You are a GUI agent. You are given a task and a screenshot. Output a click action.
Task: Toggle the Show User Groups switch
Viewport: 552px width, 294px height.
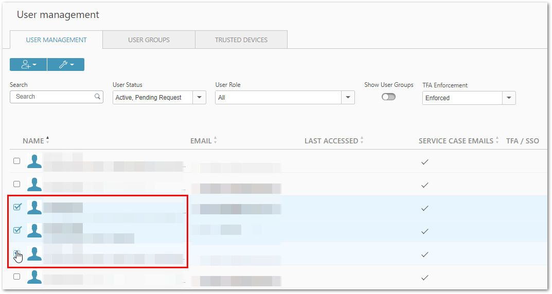pyautogui.click(x=388, y=97)
